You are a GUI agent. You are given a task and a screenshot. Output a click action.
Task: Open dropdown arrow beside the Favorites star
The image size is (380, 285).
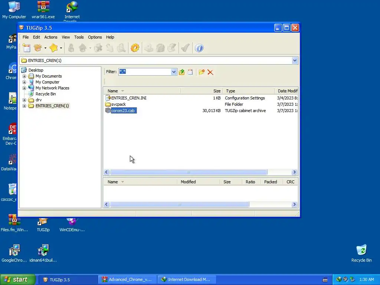click(61, 48)
